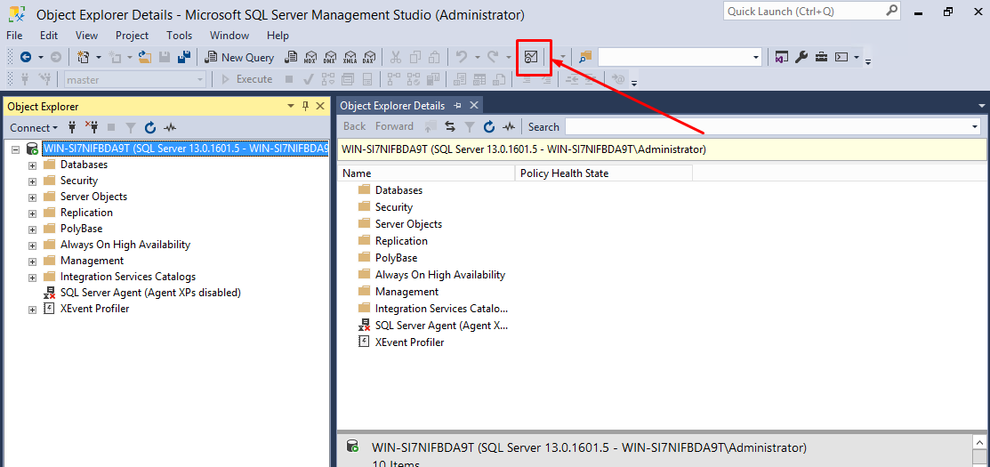This screenshot has width=990, height=467.
Task: Synchronize Object Explorer Details view
Action: click(x=450, y=127)
